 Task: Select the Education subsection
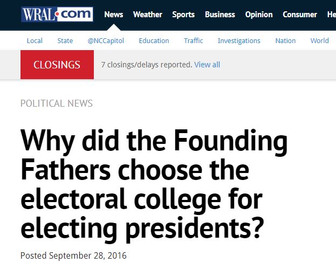(154, 40)
